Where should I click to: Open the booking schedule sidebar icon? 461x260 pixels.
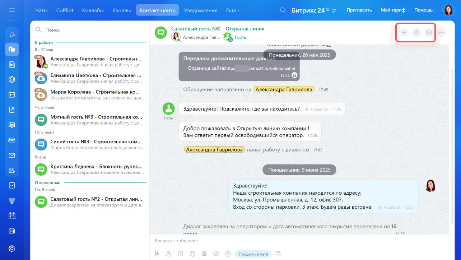coord(12,215)
